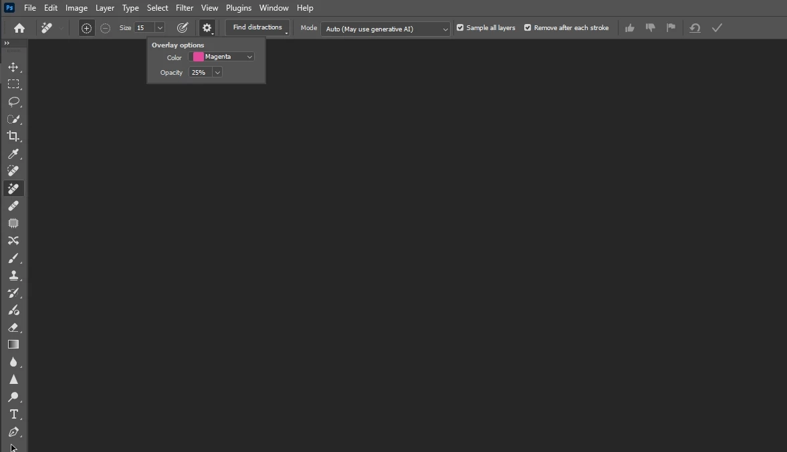Screen dimensions: 787x452
Task: Select the Blur tool
Action: point(13,363)
